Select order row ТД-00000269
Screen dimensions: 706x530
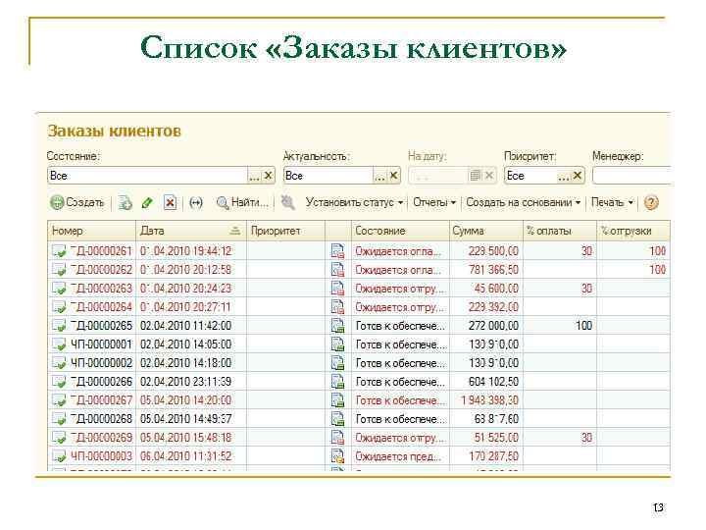tap(359, 438)
